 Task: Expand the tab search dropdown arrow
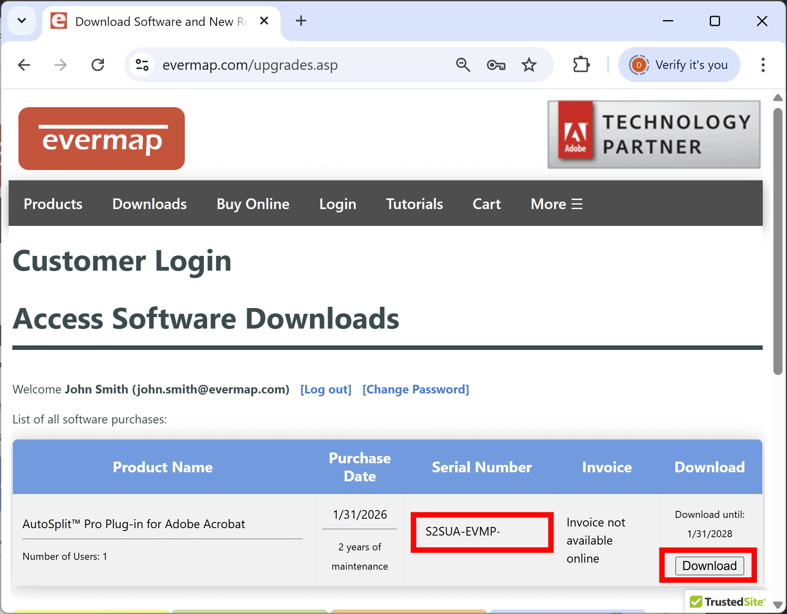(x=22, y=21)
